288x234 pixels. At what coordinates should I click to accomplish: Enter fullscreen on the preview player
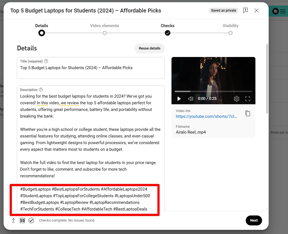pyautogui.click(x=248, y=99)
